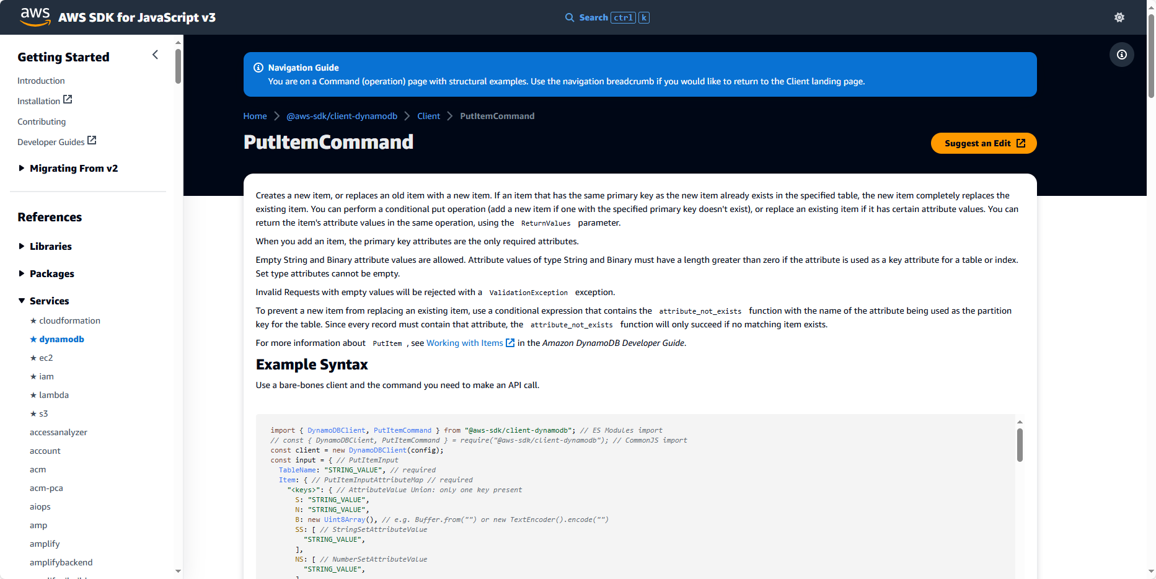The image size is (1156, 579).
Task: Open the floating info circle button
Action: (x=1121, y=55)
